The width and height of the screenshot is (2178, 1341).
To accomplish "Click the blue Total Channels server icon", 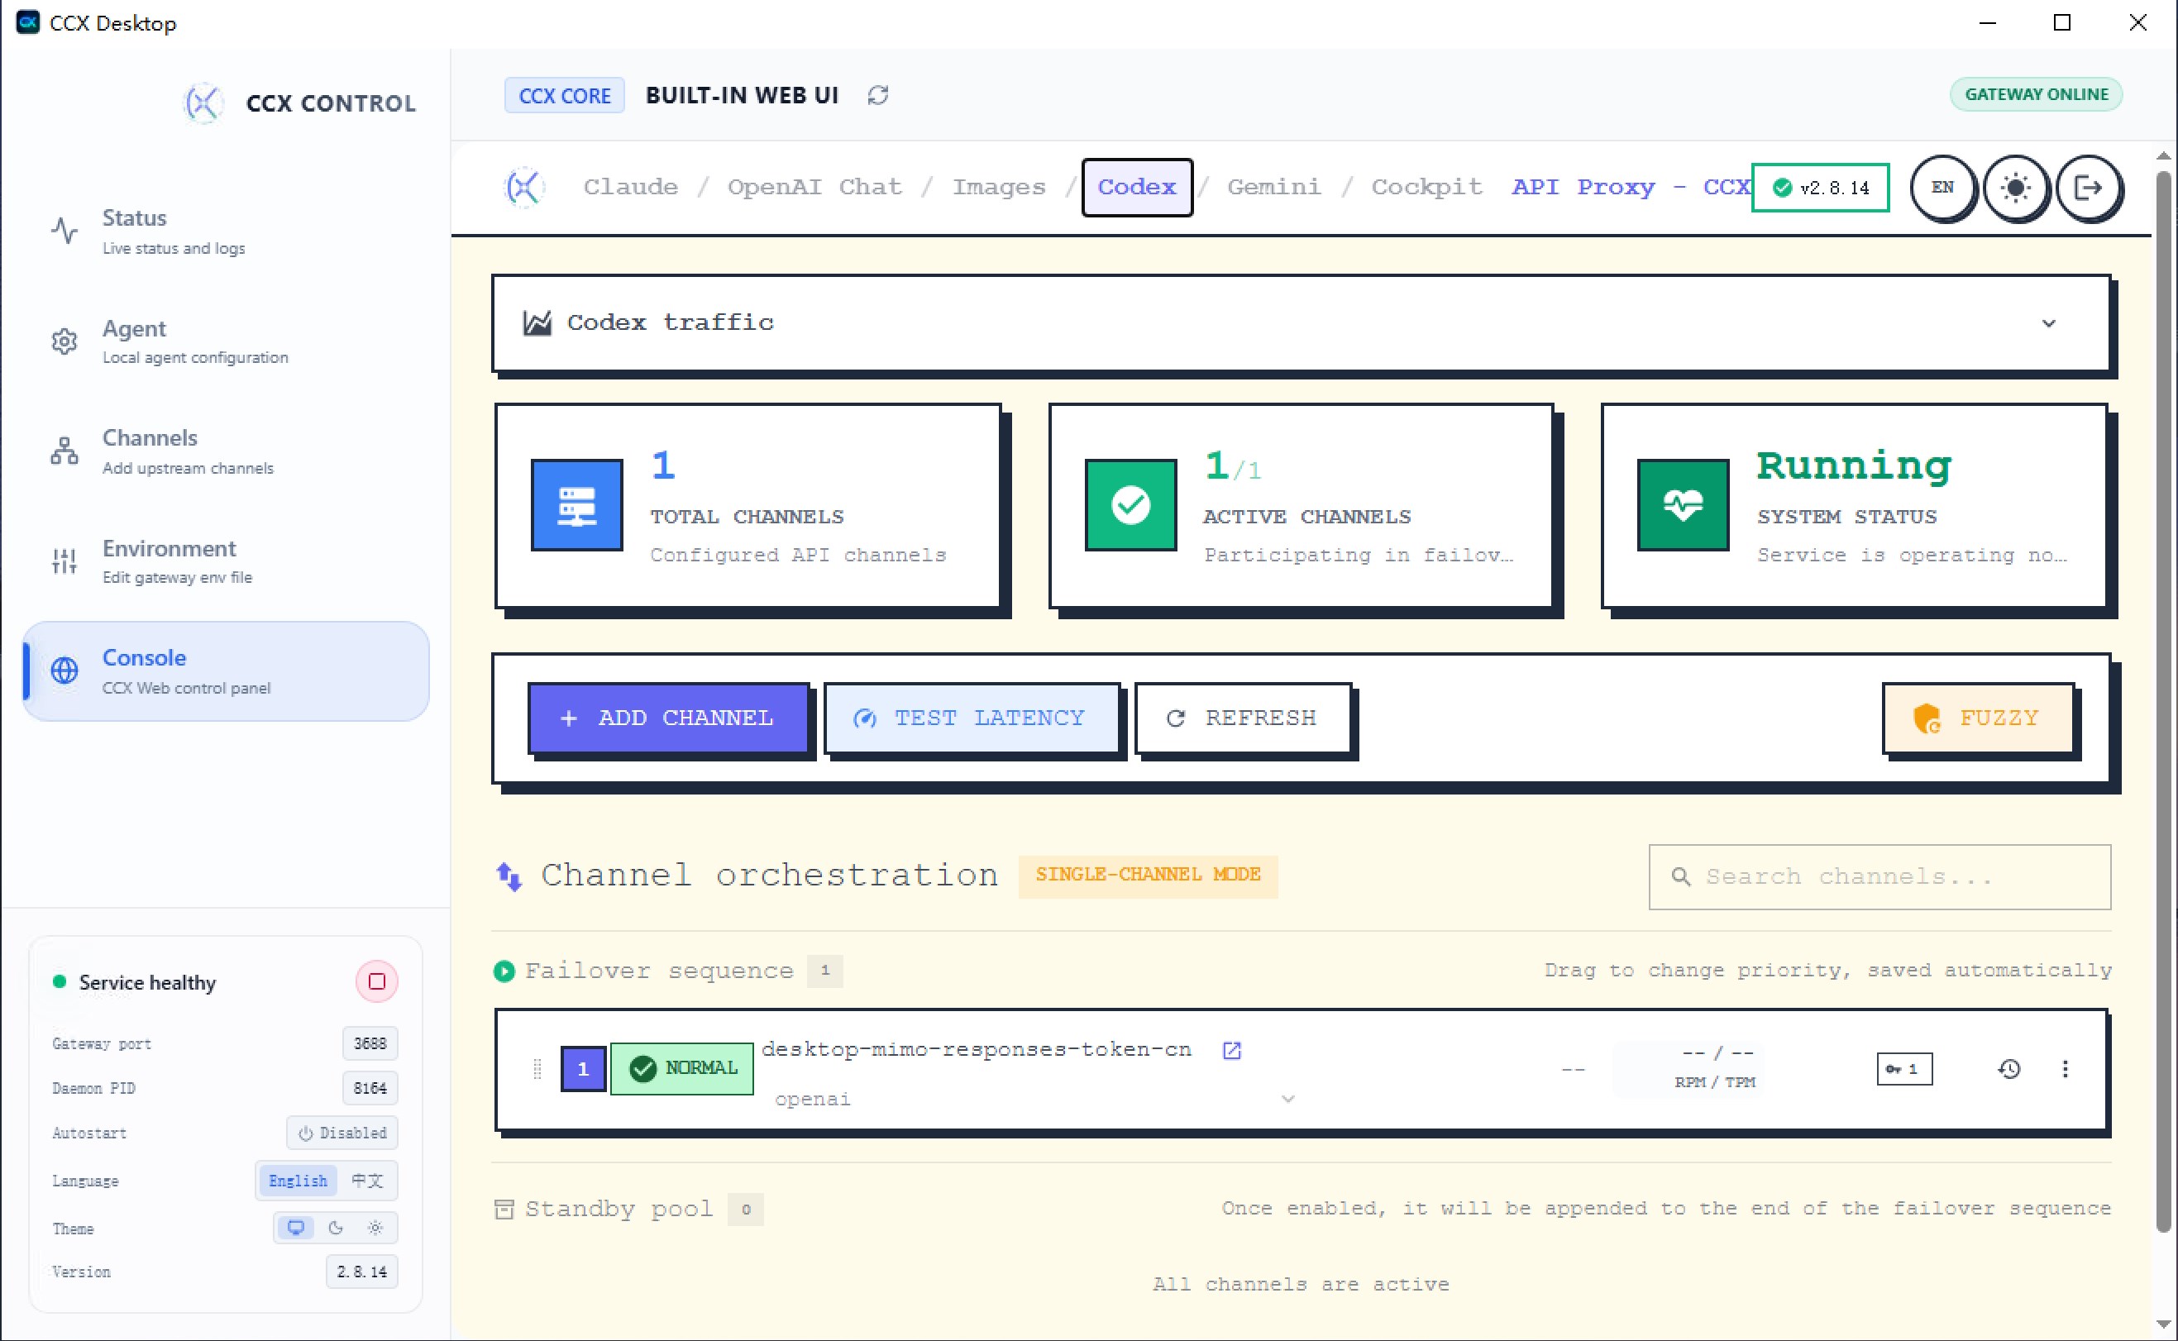I will click(x=576, y=504).
